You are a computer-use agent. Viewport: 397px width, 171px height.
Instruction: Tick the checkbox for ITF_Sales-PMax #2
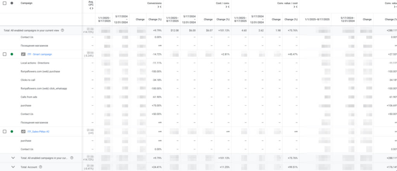5,131
